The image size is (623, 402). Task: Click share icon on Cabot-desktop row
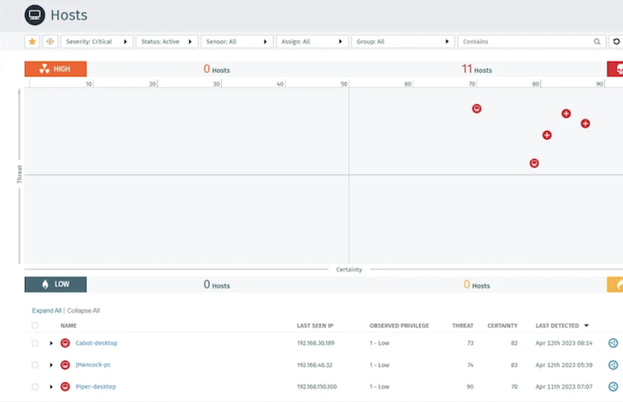click(x=613, y=343)
